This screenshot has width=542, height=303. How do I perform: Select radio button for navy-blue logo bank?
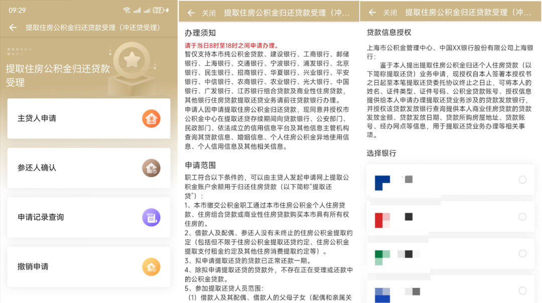[x=522, y=180]
